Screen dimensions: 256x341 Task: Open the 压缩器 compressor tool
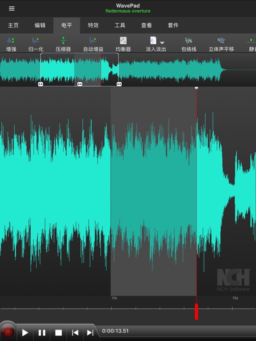[63, 44]
